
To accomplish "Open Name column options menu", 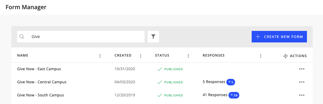I will tap(100, 56).
